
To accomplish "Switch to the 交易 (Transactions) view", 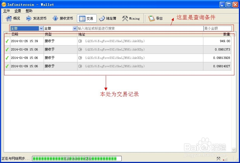I will (87, 18).
